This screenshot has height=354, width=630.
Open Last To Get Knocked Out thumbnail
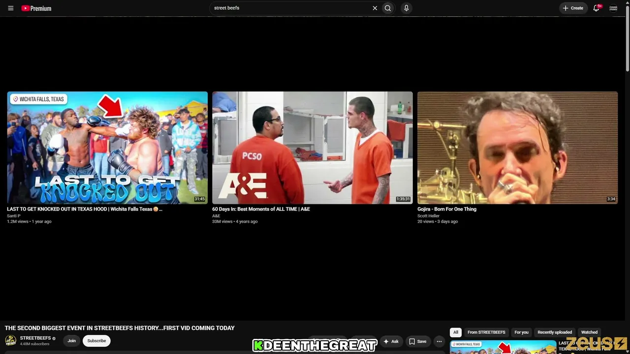click(107, 147)
